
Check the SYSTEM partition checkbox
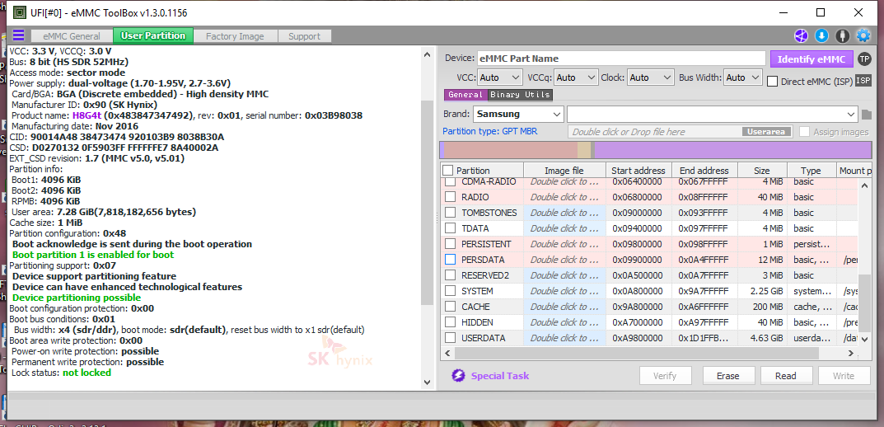pyautogui.click(x=450, y=291)
